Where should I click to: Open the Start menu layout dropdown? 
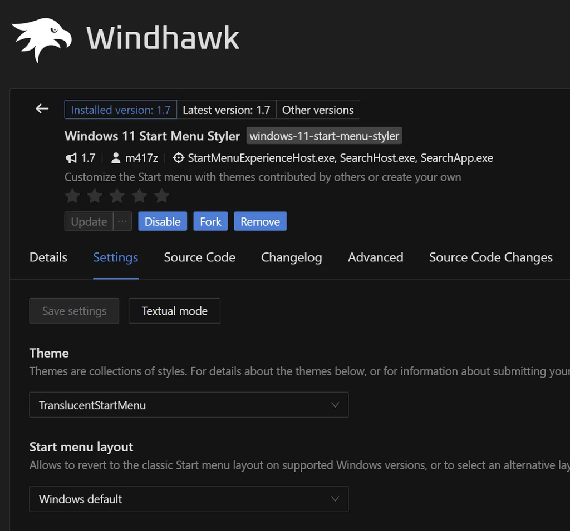tap(189, 499)
